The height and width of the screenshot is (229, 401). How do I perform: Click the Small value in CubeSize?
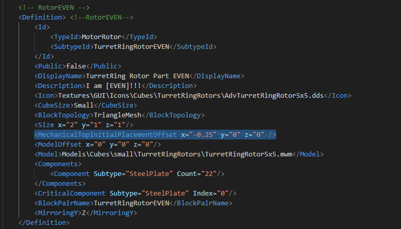[x=86, y=105]
